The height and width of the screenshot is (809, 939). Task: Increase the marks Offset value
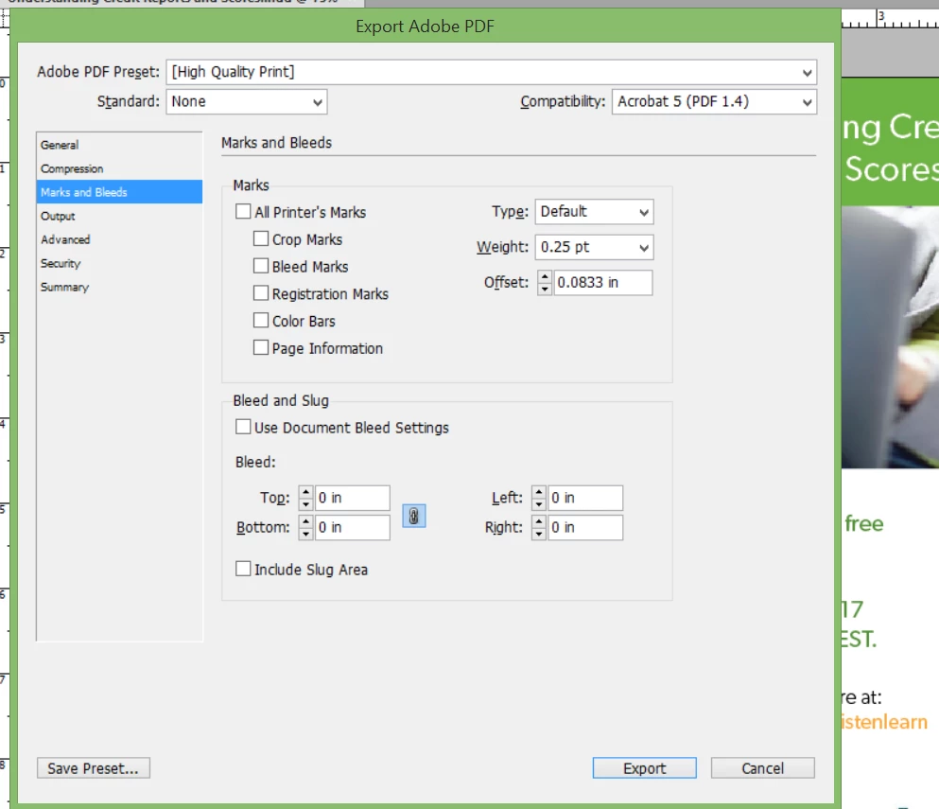pyautogui.click(x=545, y=277)
